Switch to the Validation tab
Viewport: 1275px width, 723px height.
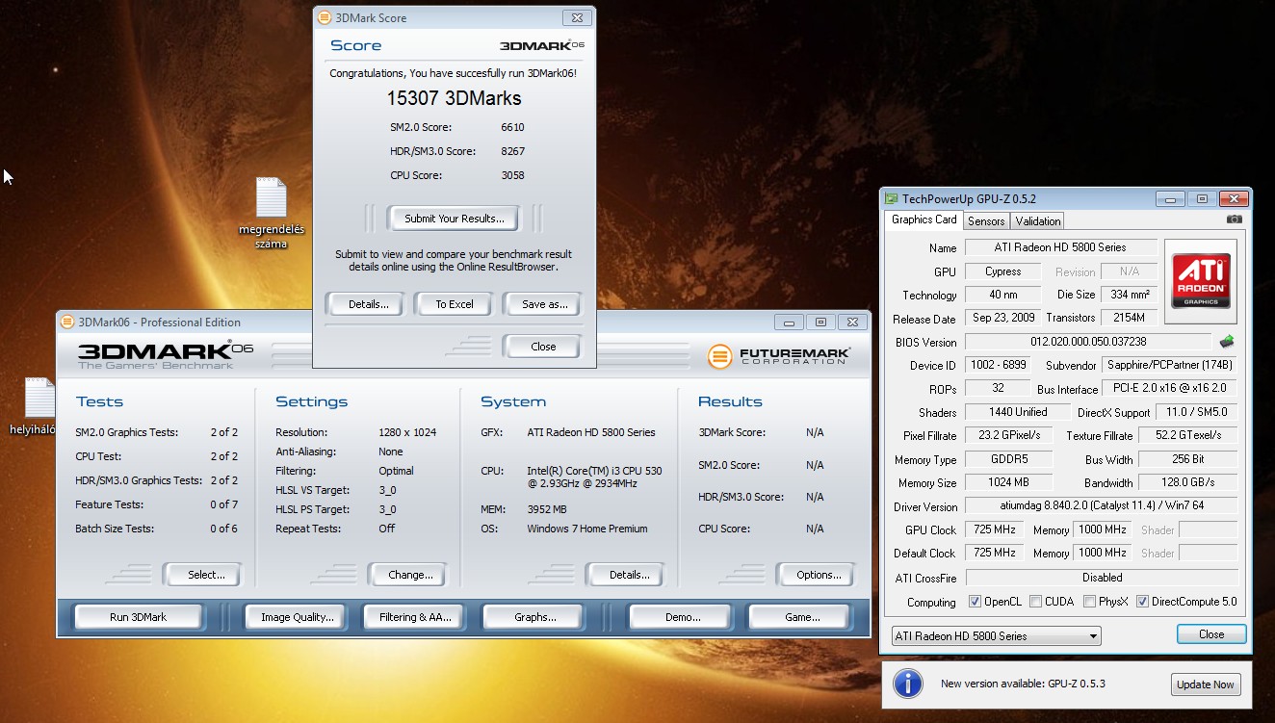(1038, 220)
